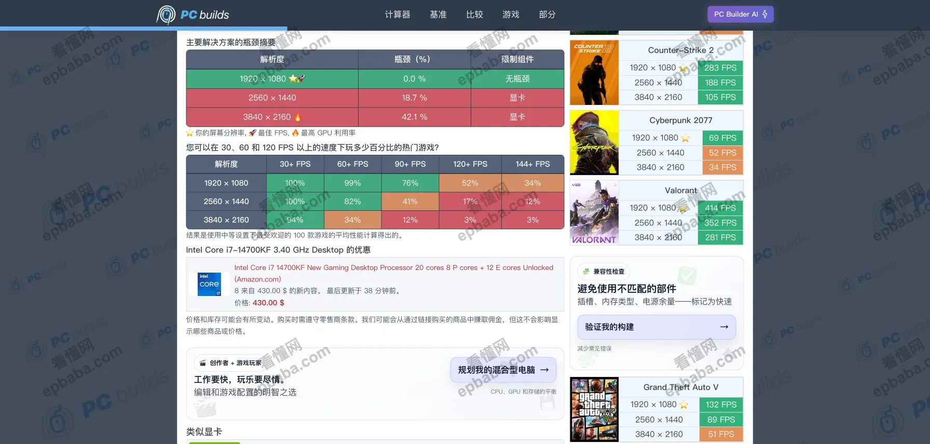Click the star rocket icon beside 1920 × 1080
Viewport: 930px width, 444px height.
[x=297, y=78]
